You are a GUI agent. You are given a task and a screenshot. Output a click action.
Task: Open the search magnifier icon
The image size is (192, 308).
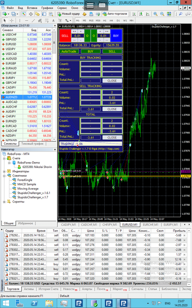click(x=181, y=14)
